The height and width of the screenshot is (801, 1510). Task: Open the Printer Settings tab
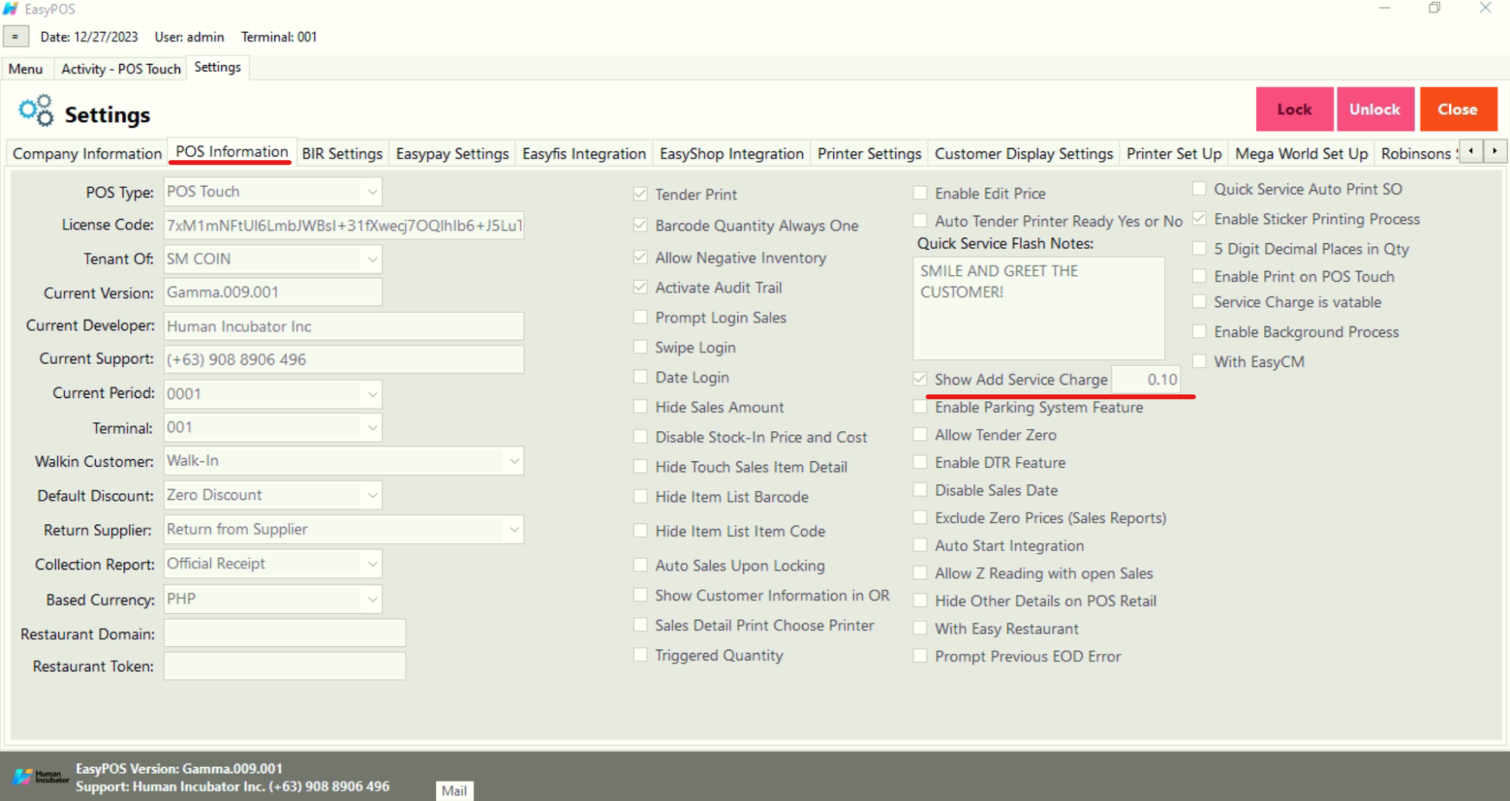click(869, 153)
